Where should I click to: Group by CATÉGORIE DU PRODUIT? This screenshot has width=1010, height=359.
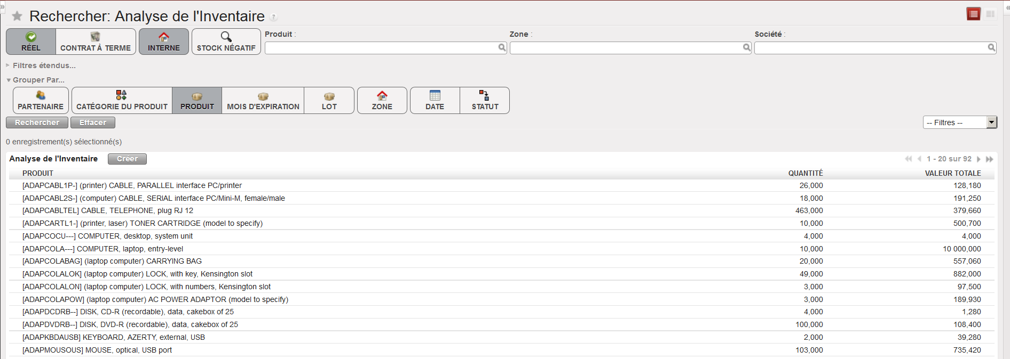point(122,100)
